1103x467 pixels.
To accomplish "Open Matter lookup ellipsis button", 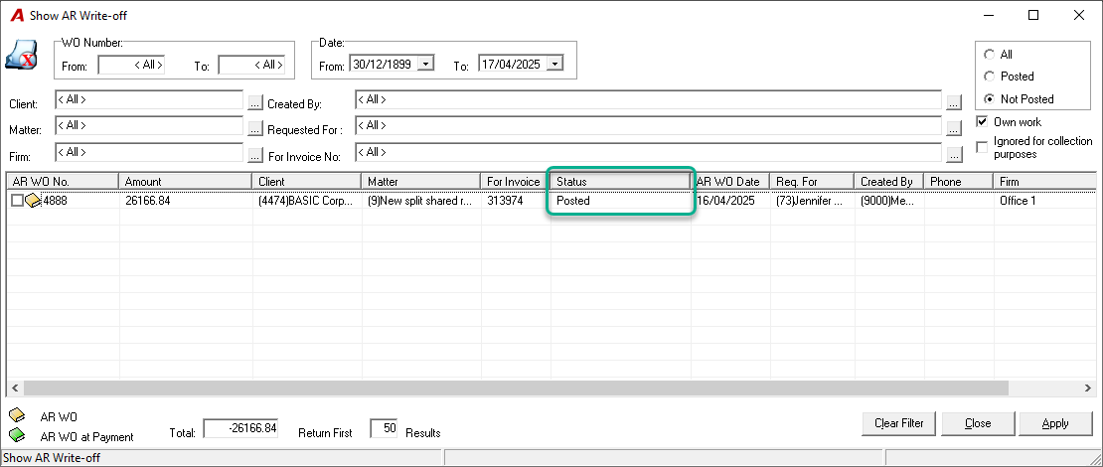I will (x=255, y=129).
